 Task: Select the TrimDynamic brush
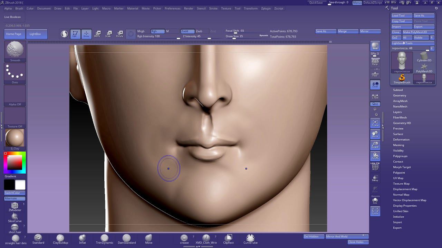pyautogui.click(x=104, y=238)
